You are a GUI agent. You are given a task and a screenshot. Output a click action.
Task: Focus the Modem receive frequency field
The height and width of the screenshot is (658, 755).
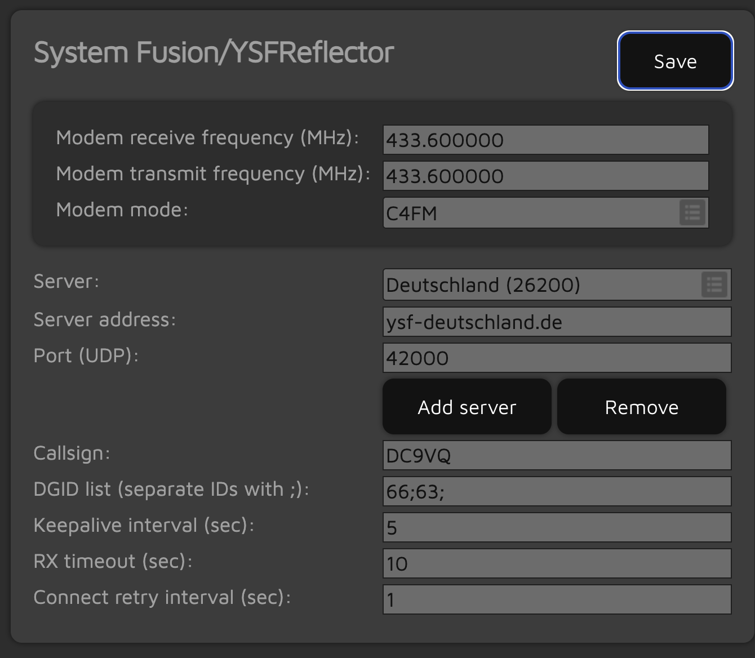(546, 140)
